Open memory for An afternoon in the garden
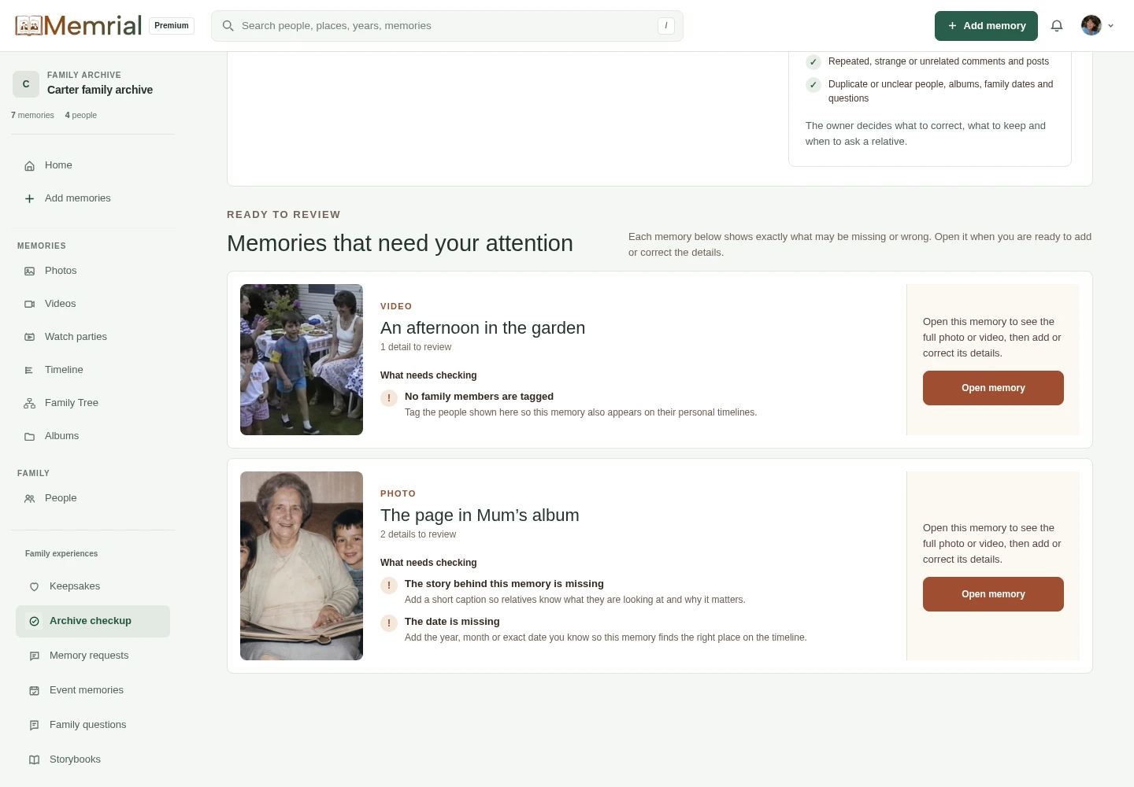The height and width of the screenshot is (787, 1134). (x=993, y=388)
